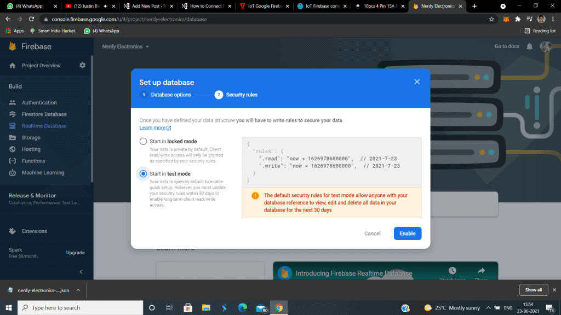Click the Enable button in the dialog
The width and height of the screenshot is (561, 315).
(x=408, y=234)
